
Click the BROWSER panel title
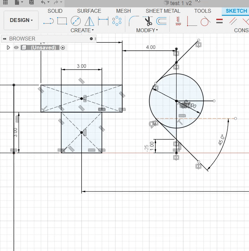tap(22, 39)
